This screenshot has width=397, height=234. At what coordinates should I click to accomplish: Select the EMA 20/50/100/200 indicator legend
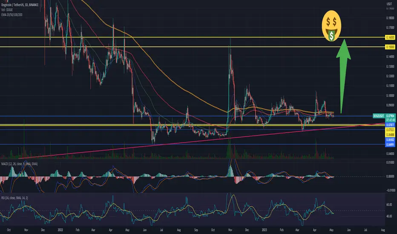pos(12,15)
